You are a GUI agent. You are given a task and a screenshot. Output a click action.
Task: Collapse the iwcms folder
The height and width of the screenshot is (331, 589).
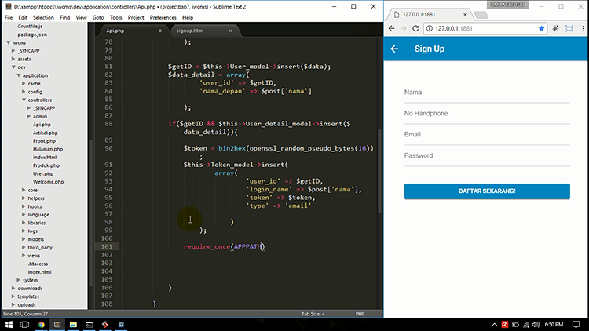(x=9, y=43)
